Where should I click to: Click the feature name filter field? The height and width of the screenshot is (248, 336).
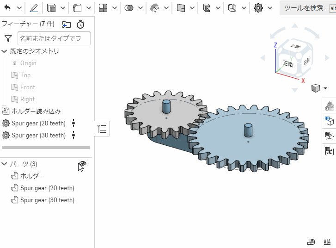[54, 38]
